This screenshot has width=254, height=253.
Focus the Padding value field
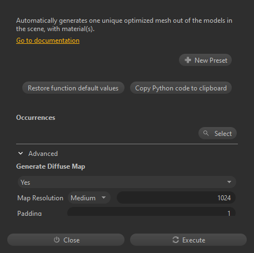point(151,211)
